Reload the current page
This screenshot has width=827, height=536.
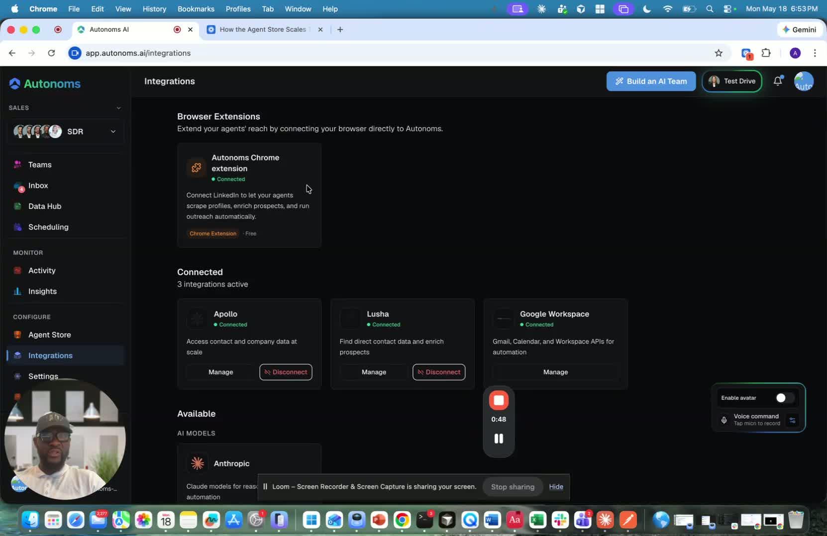point(51,53)
